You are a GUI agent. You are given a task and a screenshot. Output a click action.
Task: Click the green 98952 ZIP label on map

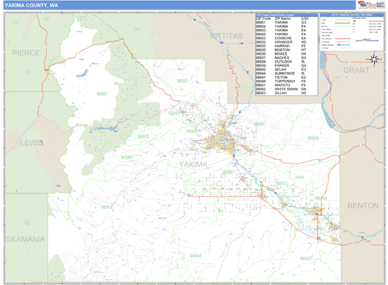coord(107,207)
